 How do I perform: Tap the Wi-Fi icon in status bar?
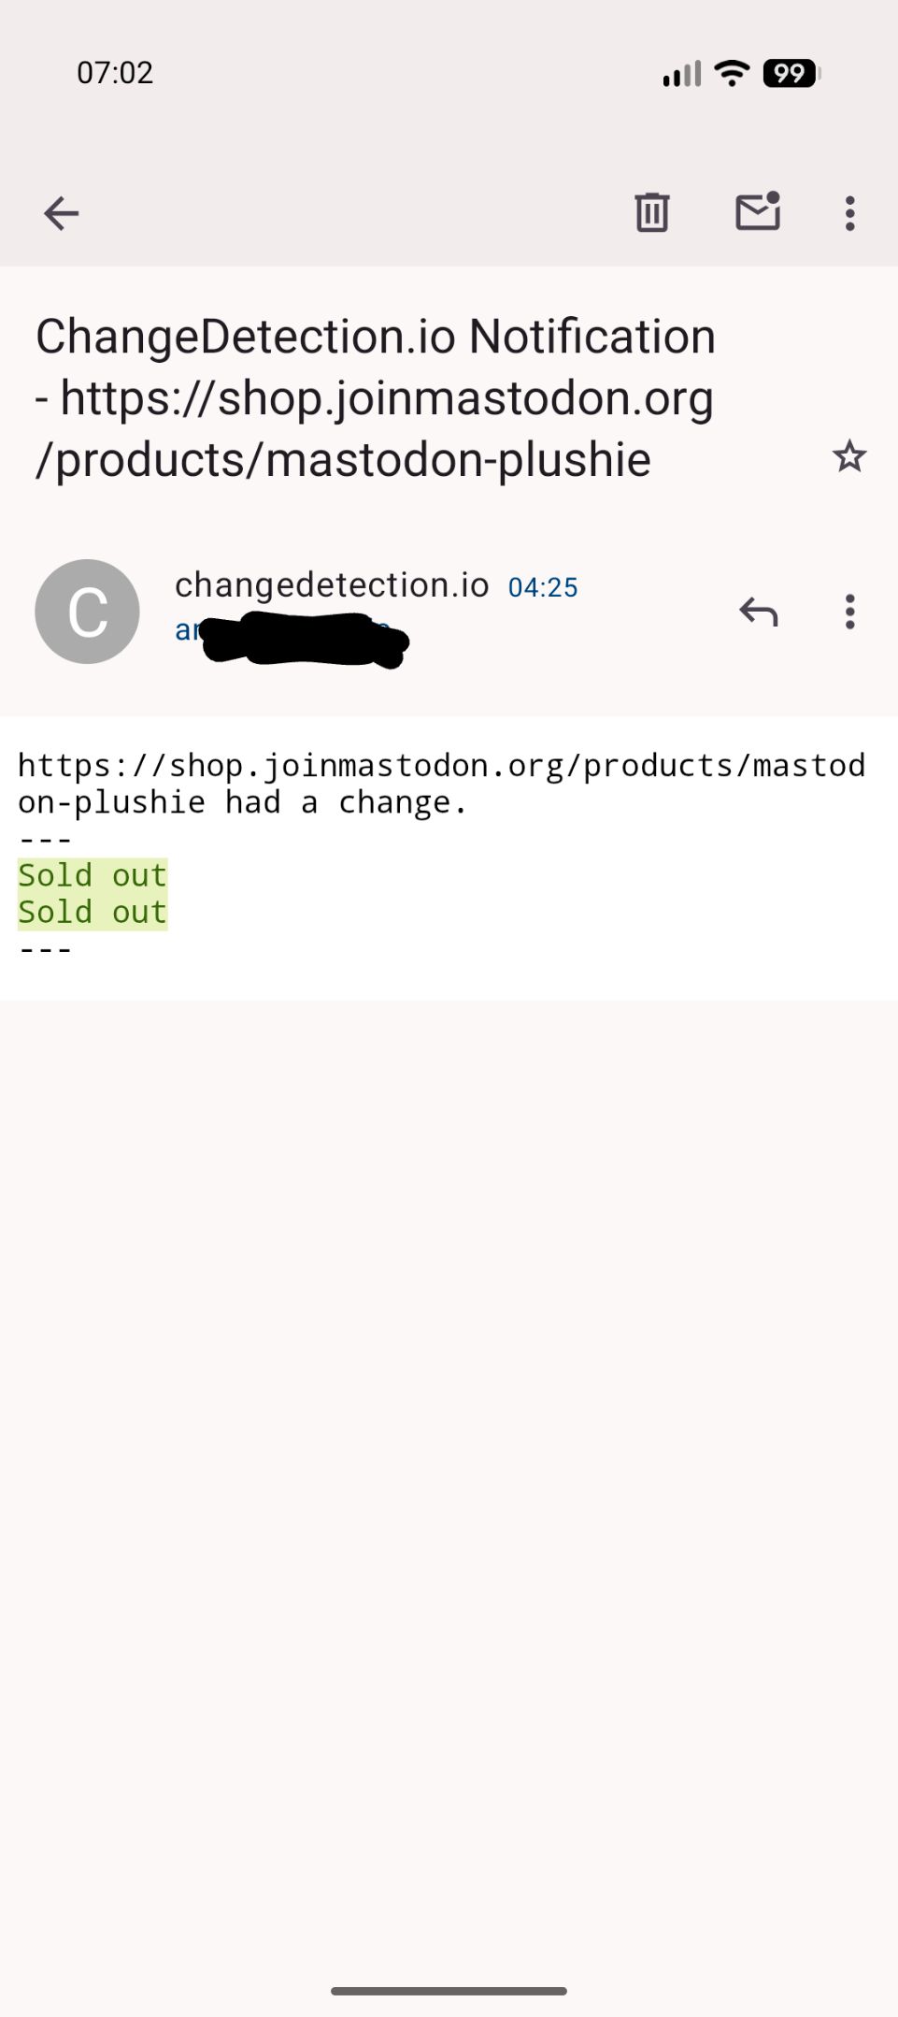tap(731, 73)
